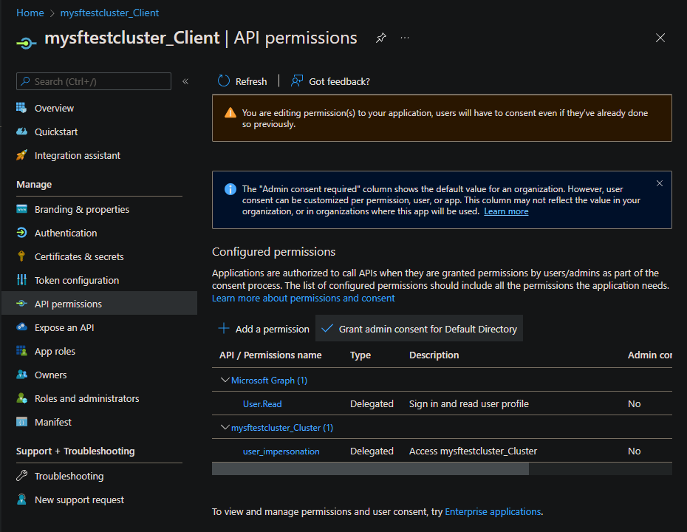Collapse the Microsoft Graph permission group
687x532 pixels.
pos(225,381)
